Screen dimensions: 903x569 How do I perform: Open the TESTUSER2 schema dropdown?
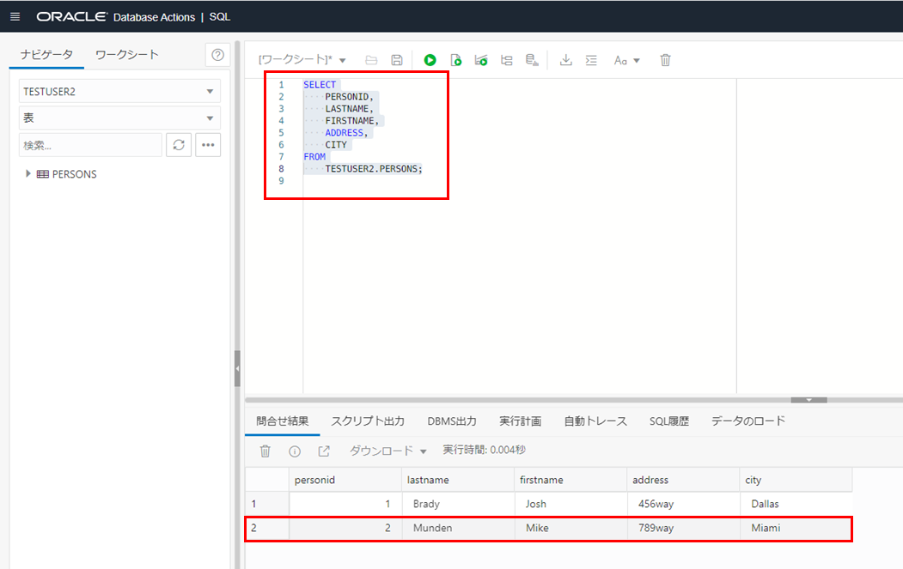(x=119, y=91)
